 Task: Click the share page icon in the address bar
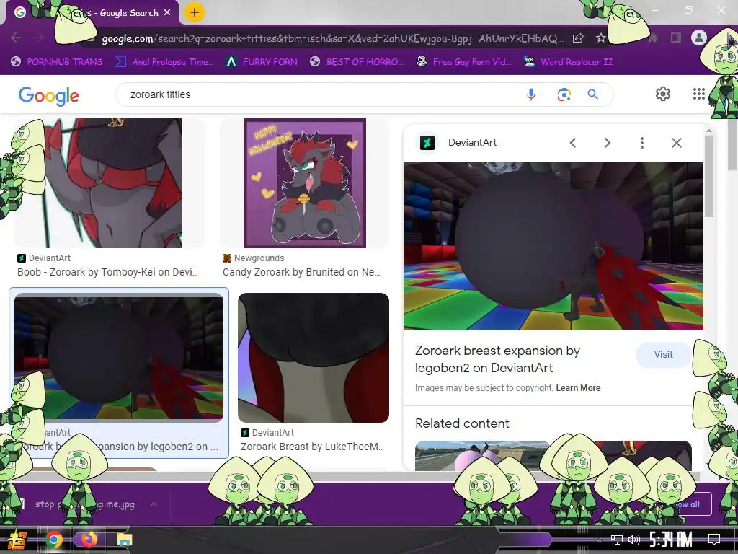click(578, 38)
